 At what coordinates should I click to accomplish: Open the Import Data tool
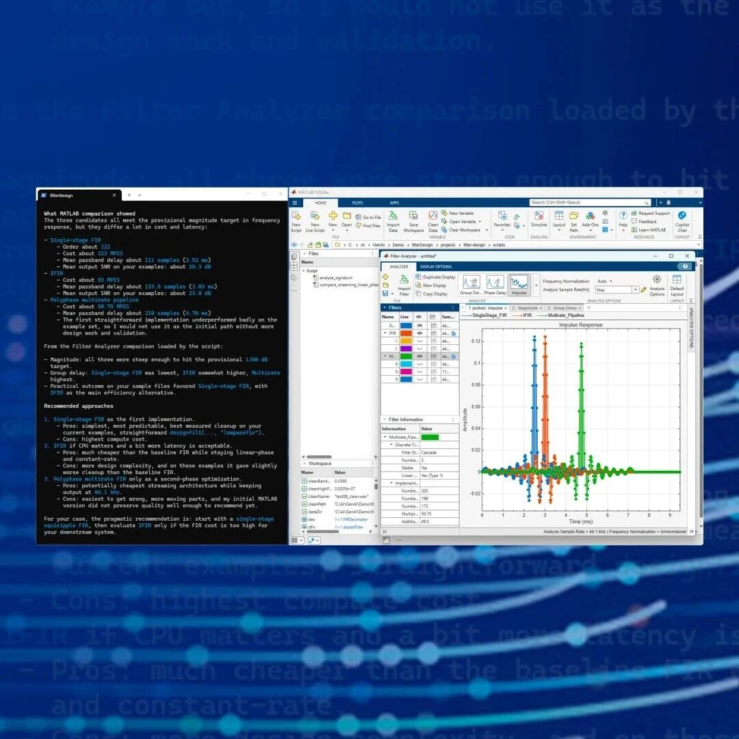(393, 220)
